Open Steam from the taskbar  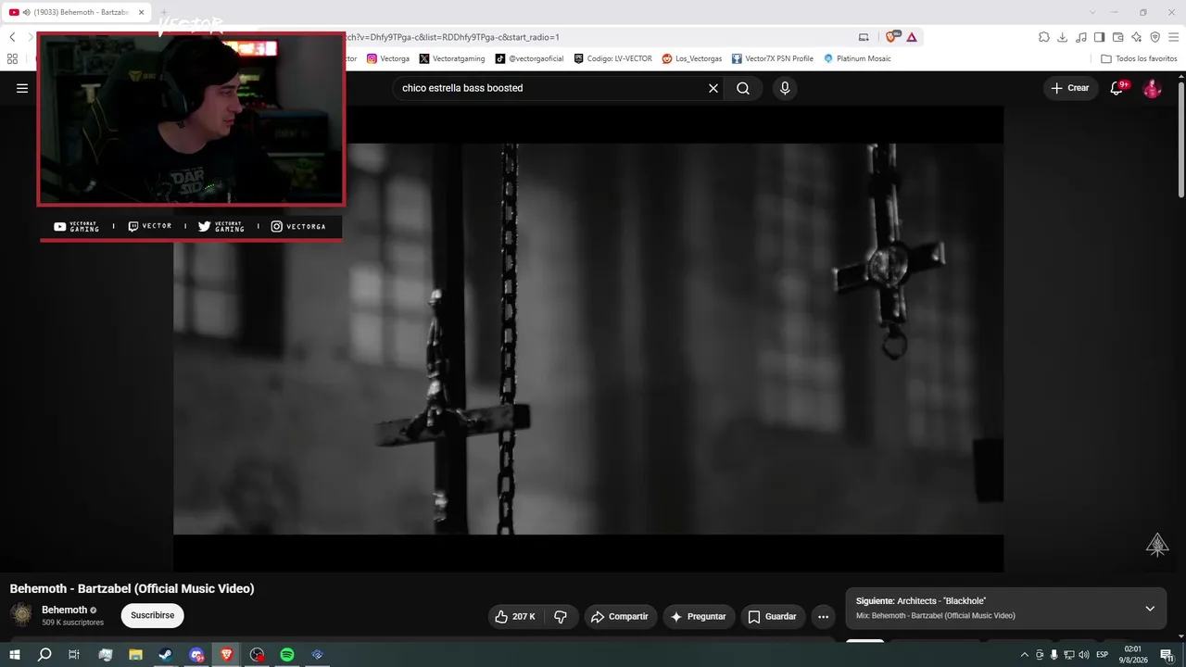(166, 655)
